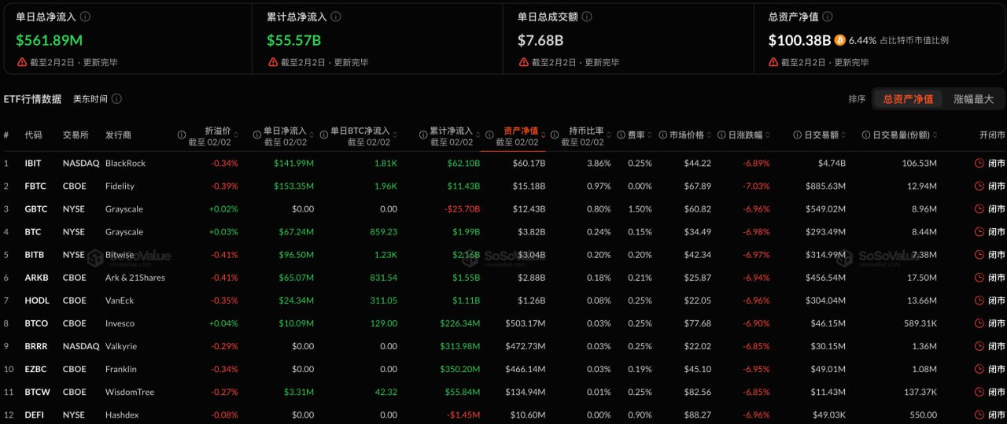Click info icon next to 美东时间
1007x424 pixels.
(116, 99)
